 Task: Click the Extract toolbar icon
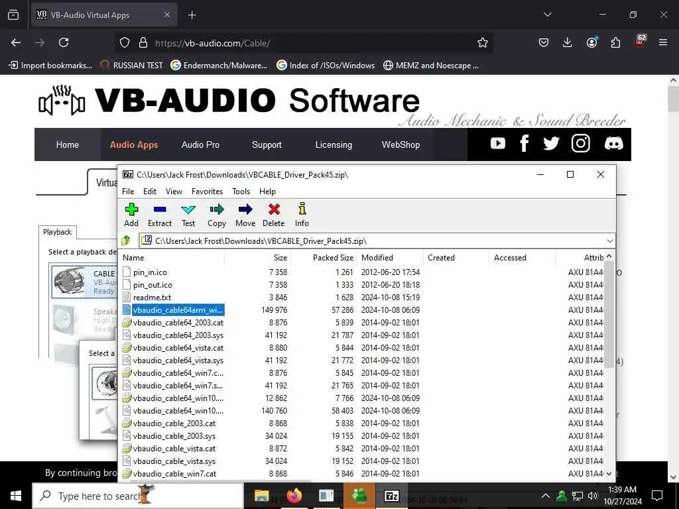point(159,215)
